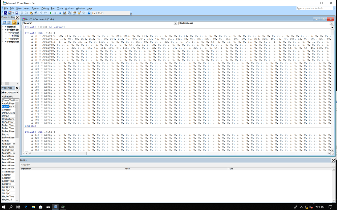The image size is (337, 210).
Task: Click the help question input box
Action: (314, 8)
